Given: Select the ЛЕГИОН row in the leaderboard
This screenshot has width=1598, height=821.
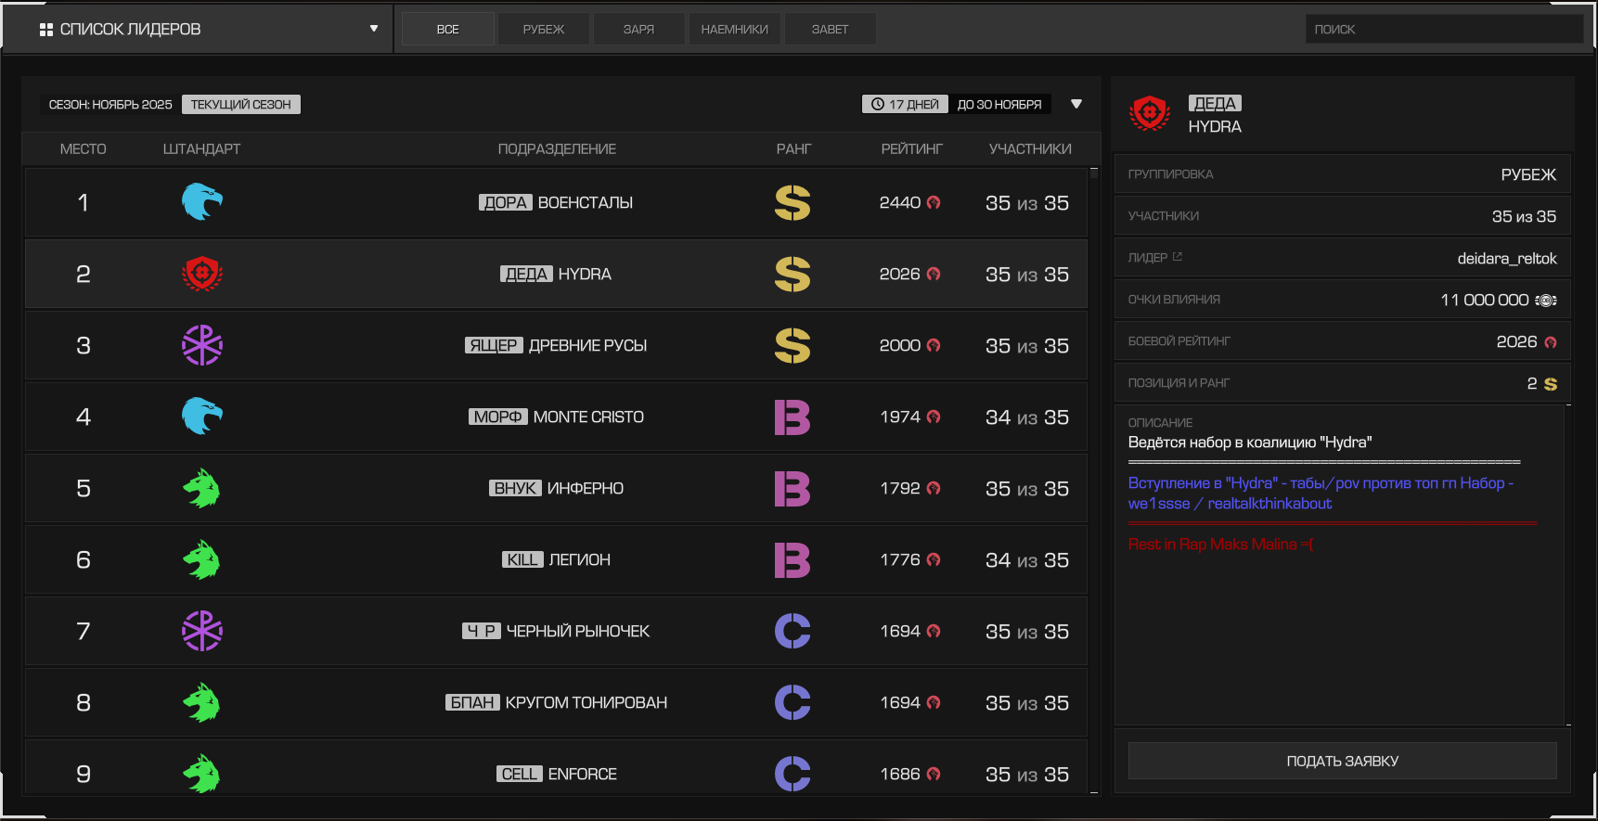Looking at the screenshot, I should [x=556, y=559].
